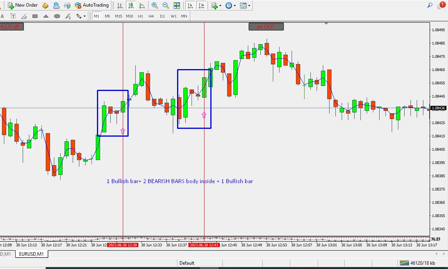448x269 pixels.
Task: Open the virtual hosting cloud icon
Action: 56,5
